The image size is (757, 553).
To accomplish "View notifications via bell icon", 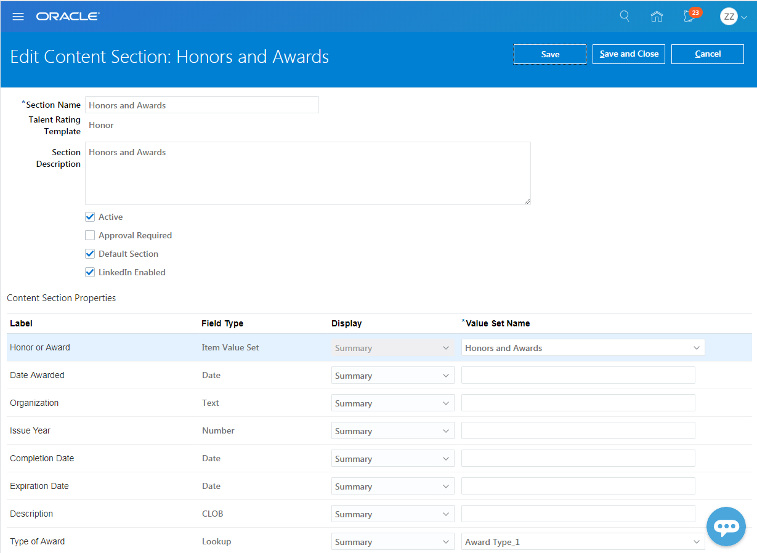I will click(688, 17).
